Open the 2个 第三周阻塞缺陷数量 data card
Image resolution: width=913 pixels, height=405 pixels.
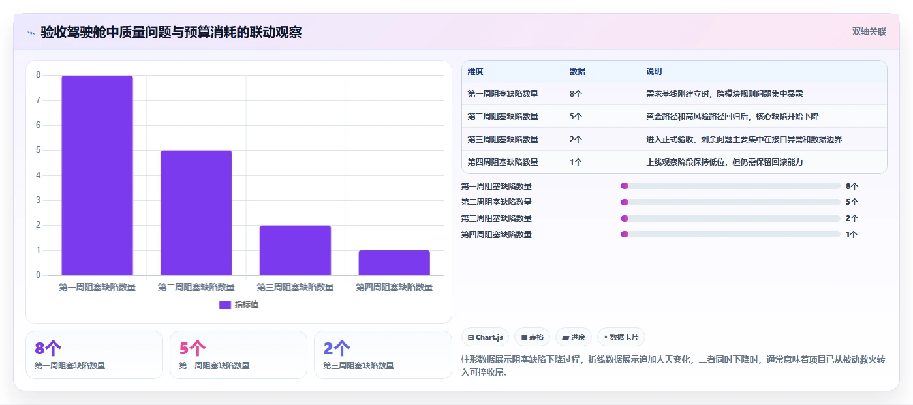[x=382, y=355]
